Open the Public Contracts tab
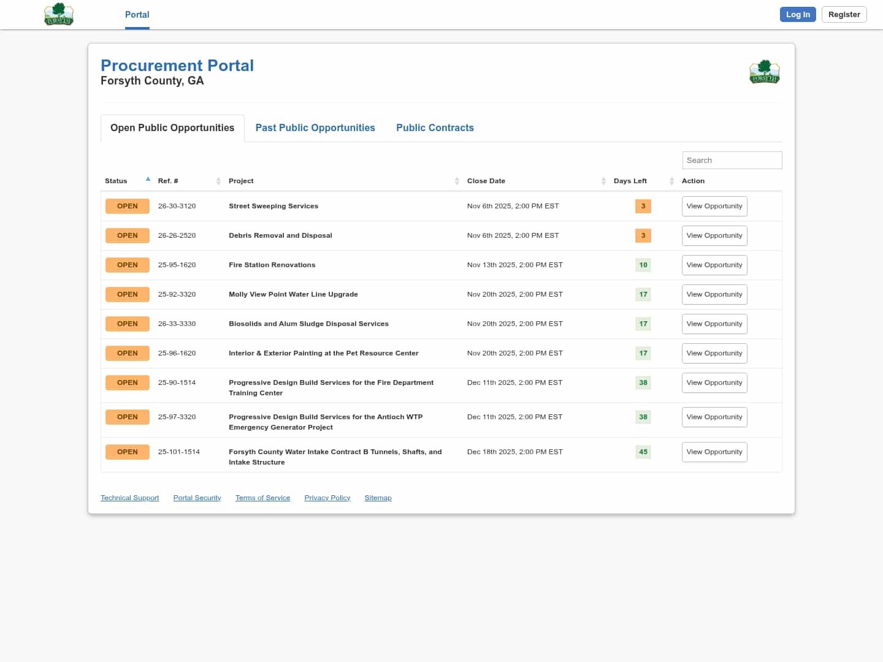This screenshot has width=883, height=662. pos(435,127)
